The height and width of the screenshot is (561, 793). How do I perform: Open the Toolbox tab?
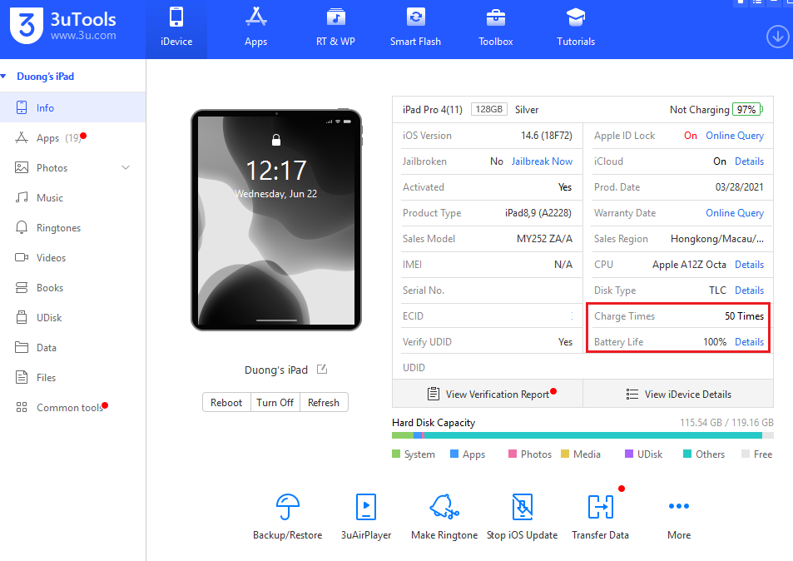click(496, 28)
